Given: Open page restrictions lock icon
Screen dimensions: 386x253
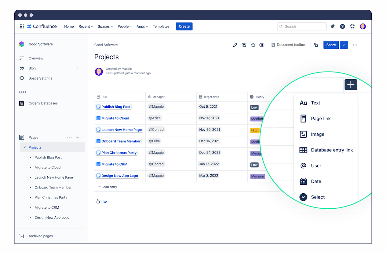Looking at the screenshot, I should pos(316,45).
